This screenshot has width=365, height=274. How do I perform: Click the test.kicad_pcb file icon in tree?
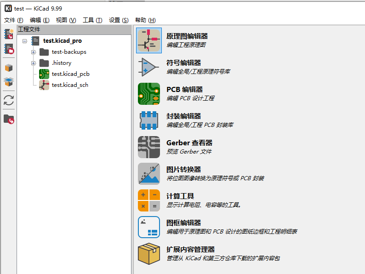point(44,74)
